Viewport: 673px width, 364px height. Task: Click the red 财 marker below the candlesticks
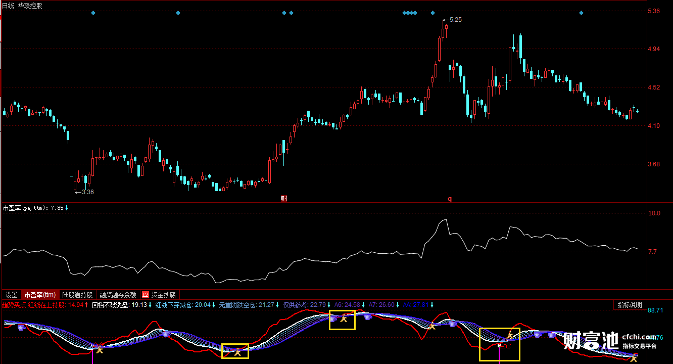[x=284, y=199]
